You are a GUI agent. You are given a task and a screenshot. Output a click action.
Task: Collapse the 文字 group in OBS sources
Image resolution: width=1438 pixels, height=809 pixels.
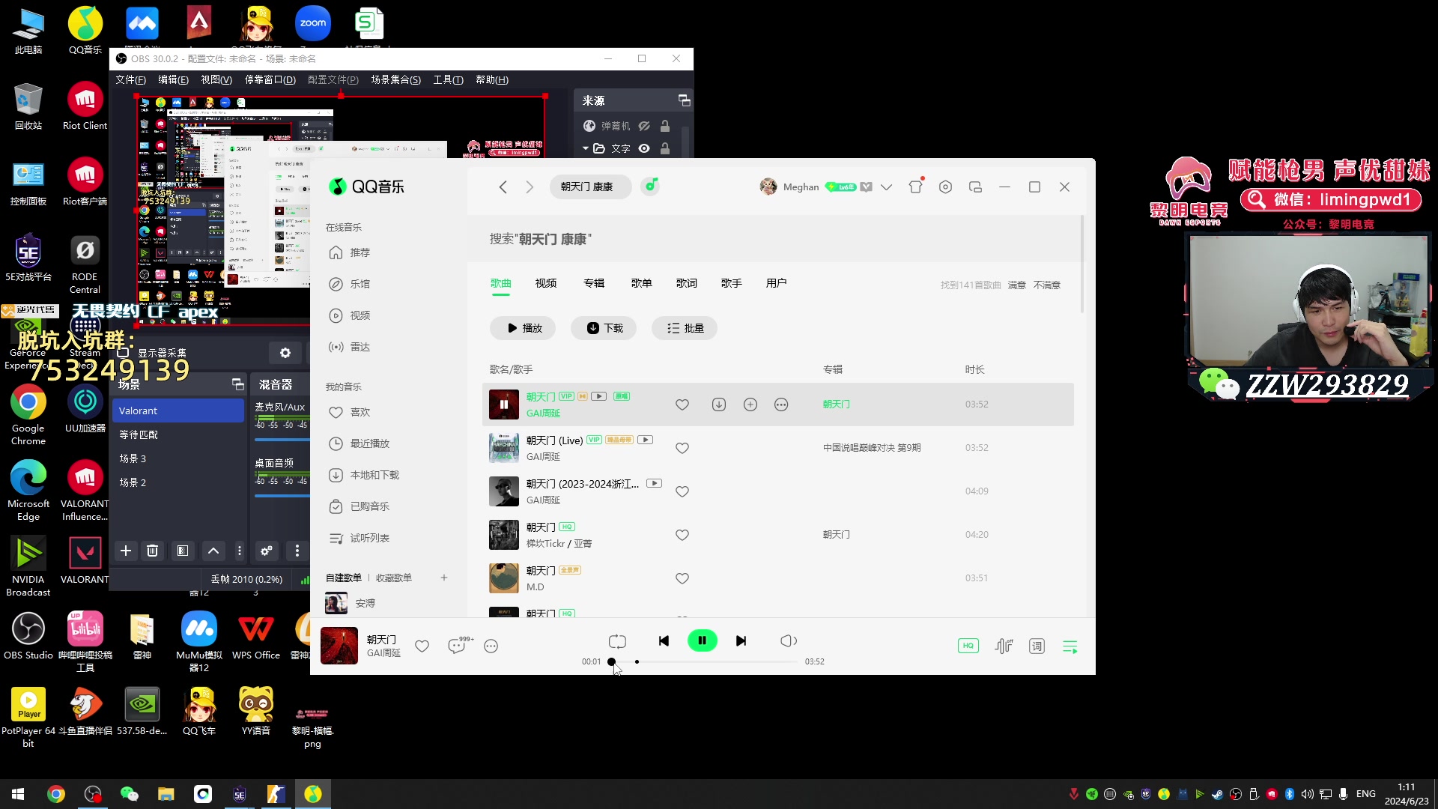[x=586, y=148]
